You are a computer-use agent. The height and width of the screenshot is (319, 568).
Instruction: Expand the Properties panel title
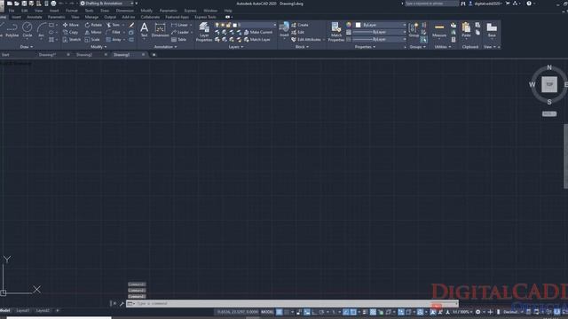pyautogui.click(x=365, y=47)
